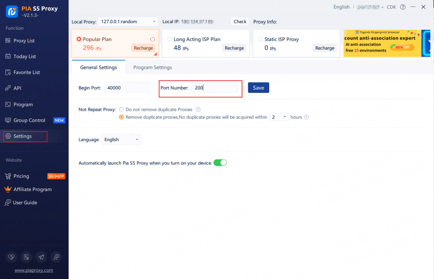The width and height of the screenshot is (434, 279).
Task: Click the Begin Port input field
Action: [127, 88]
